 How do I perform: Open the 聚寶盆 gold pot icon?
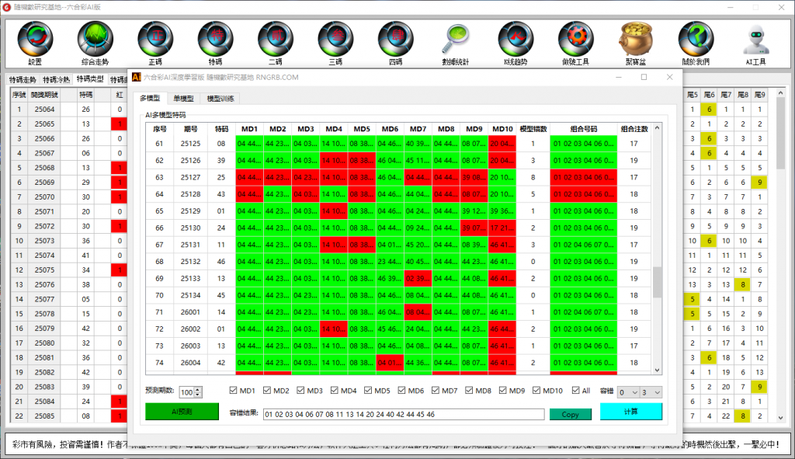635,39
